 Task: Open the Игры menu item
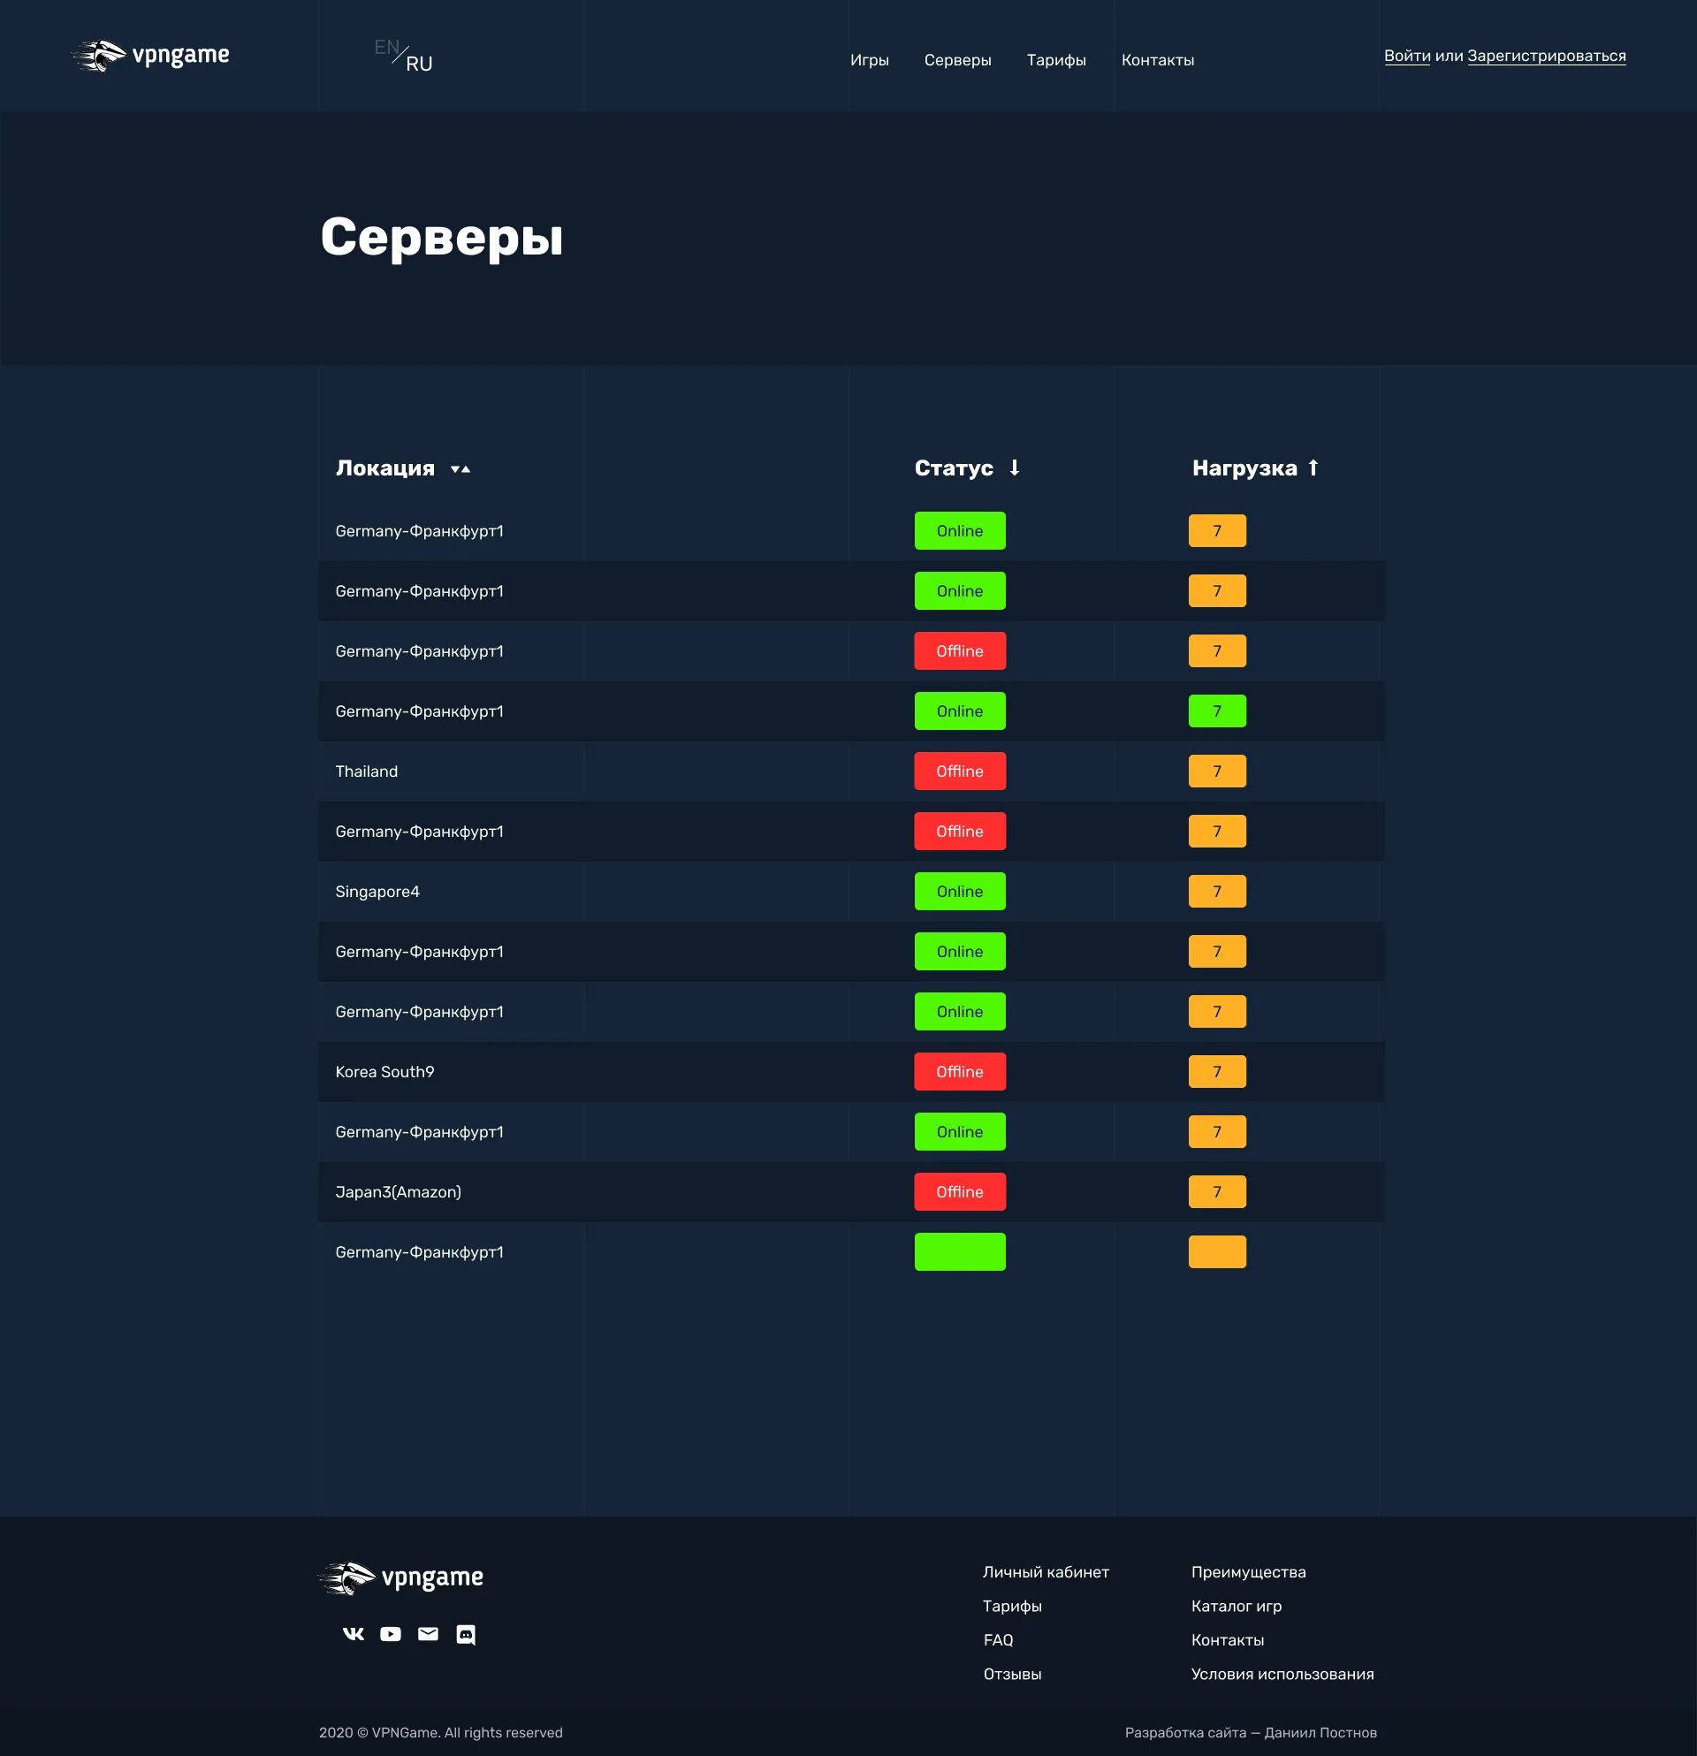tap(869, 60)
